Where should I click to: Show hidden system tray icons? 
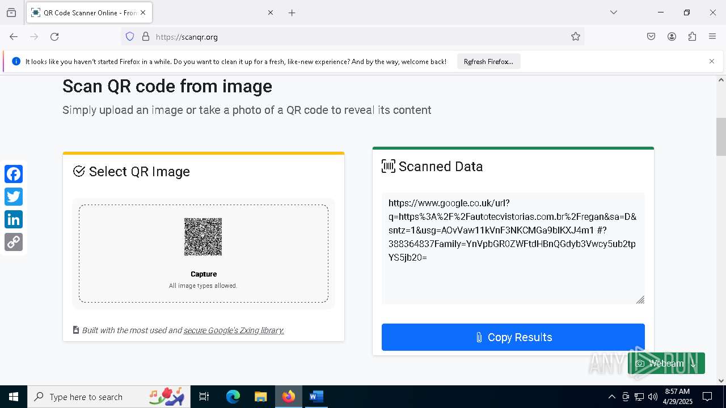(611, 397)
